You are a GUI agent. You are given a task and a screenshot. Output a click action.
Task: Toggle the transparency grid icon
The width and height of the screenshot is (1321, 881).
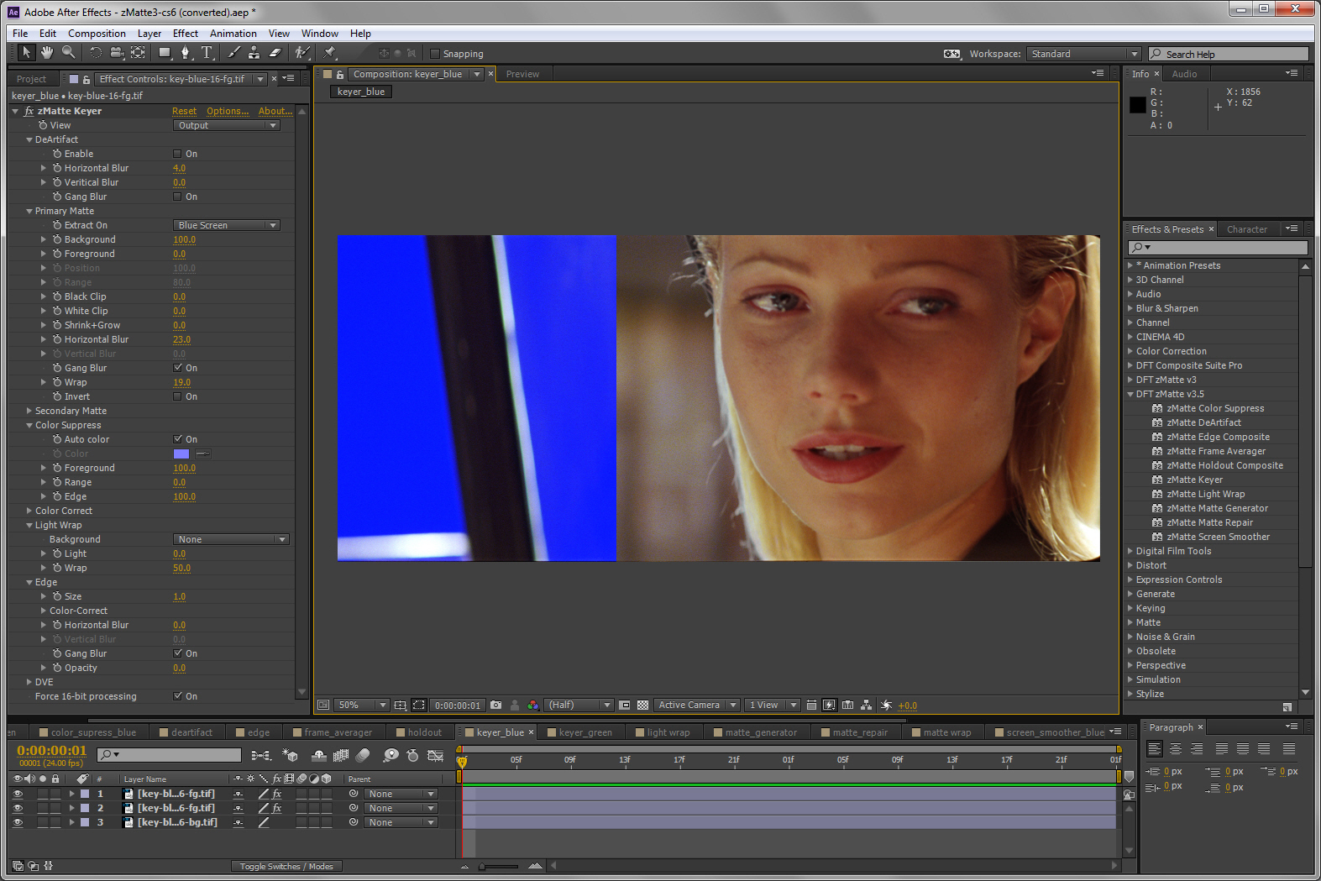coord(643,705)
